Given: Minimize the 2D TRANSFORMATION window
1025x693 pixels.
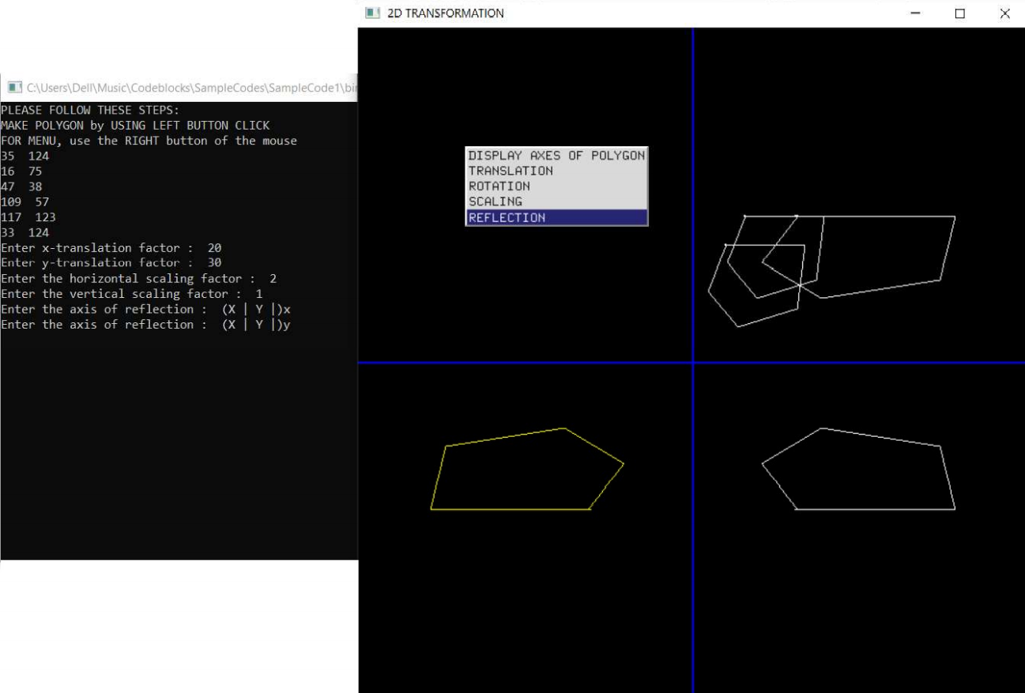Looking at the screenshot, I should (915, 13).
